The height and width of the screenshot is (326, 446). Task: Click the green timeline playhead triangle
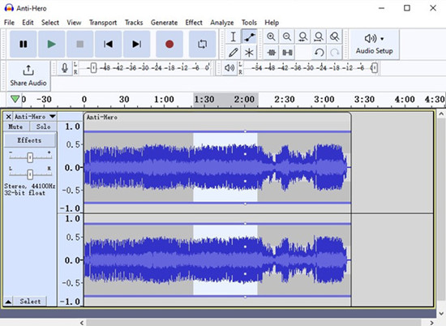tap(15, 99)
